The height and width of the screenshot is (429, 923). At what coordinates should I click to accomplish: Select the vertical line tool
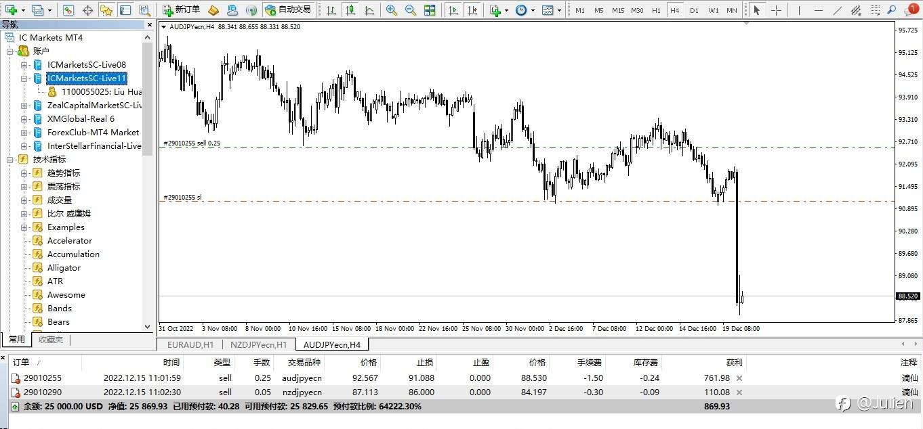[800, 10]
